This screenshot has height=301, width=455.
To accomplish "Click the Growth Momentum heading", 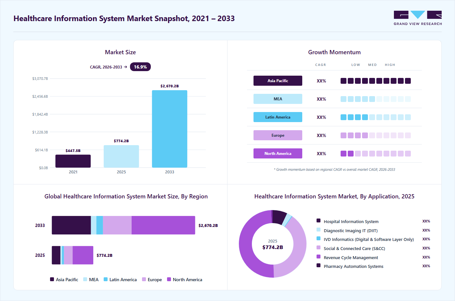I will coord(334,52).
